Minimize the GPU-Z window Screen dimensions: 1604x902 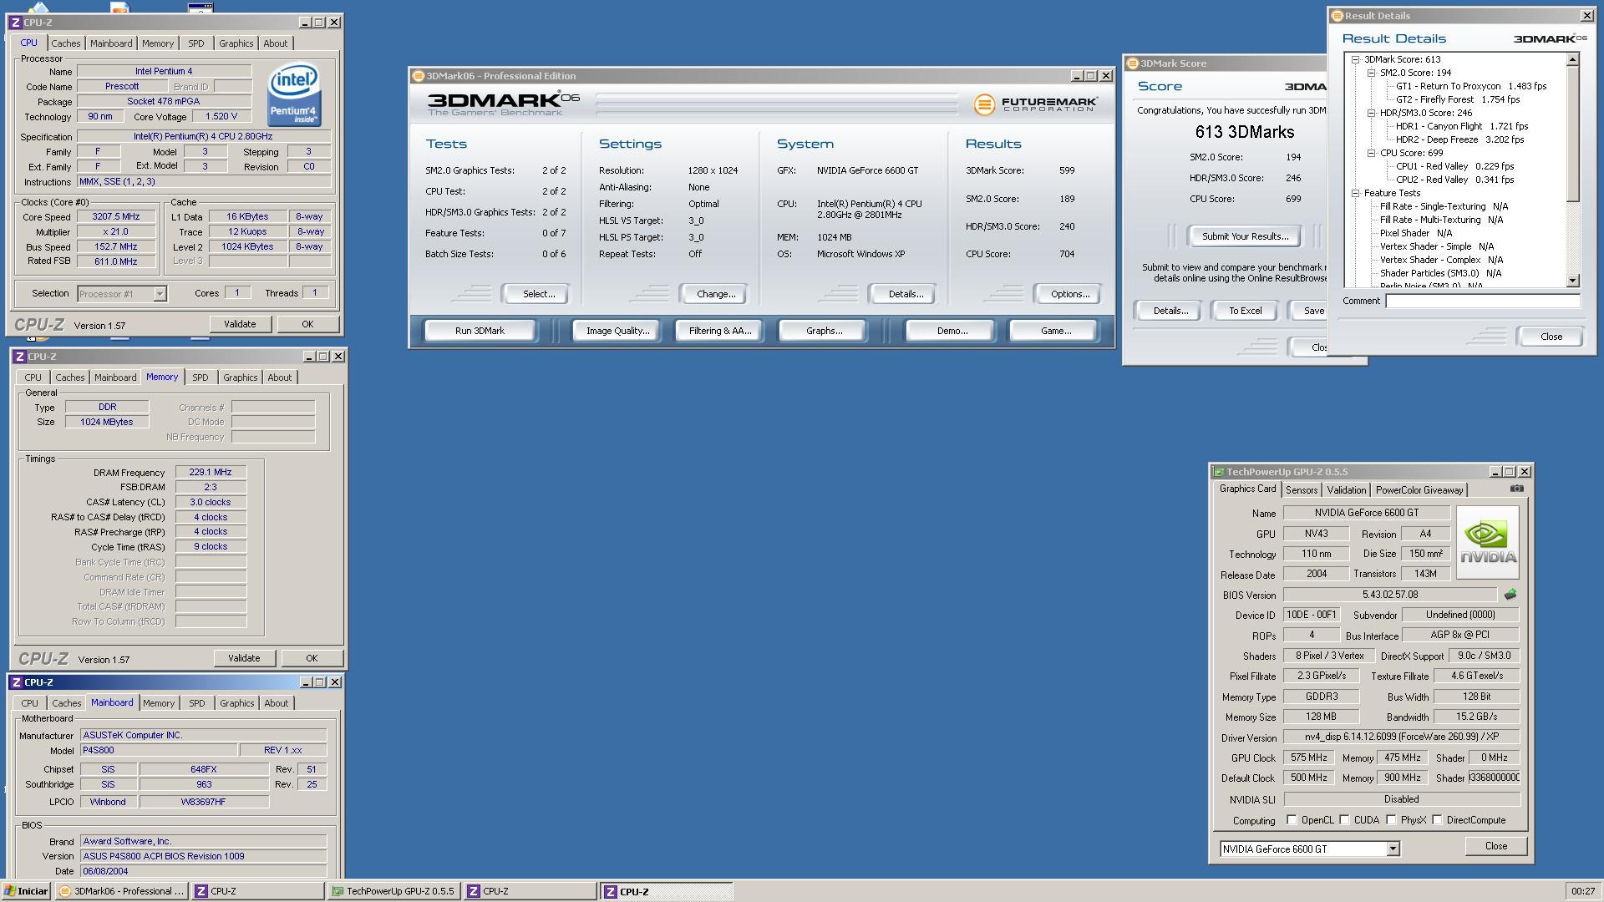tap(1495, 472)
